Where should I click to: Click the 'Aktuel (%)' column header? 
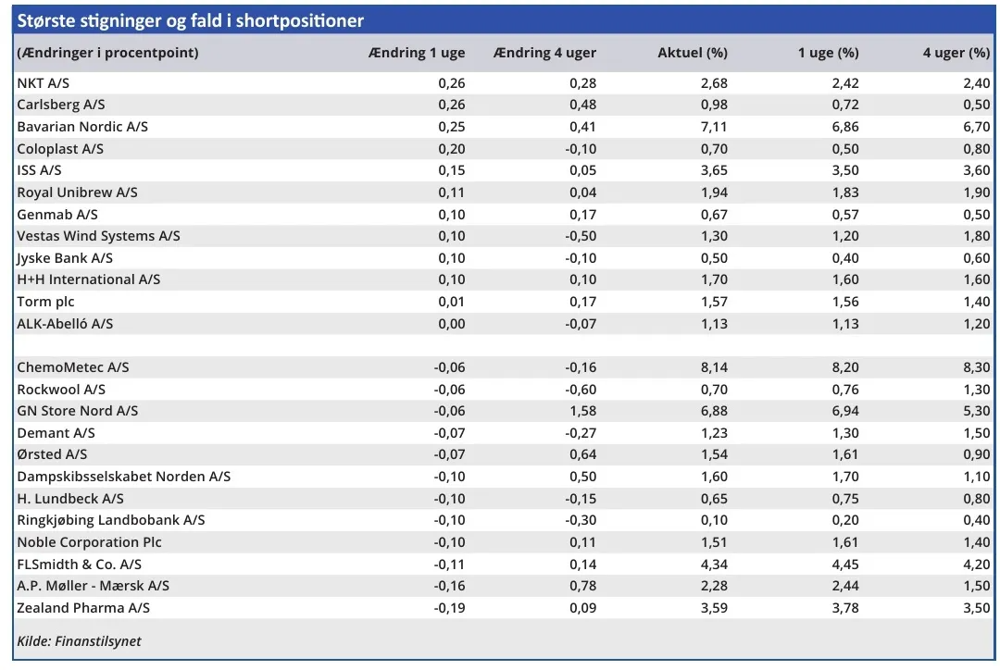(693, 53)
